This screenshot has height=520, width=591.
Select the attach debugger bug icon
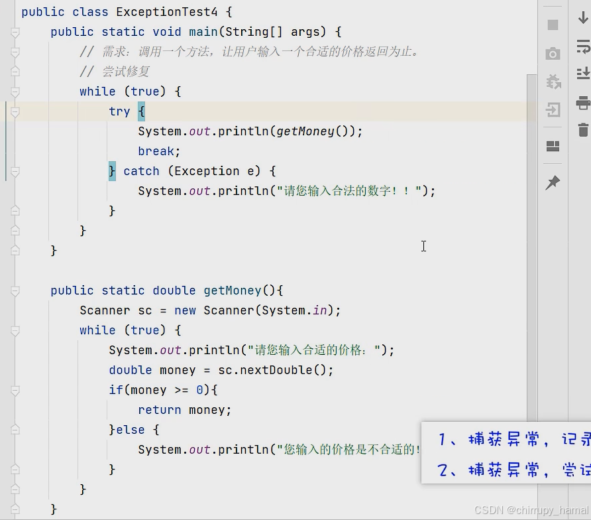[x=553, y=82]
